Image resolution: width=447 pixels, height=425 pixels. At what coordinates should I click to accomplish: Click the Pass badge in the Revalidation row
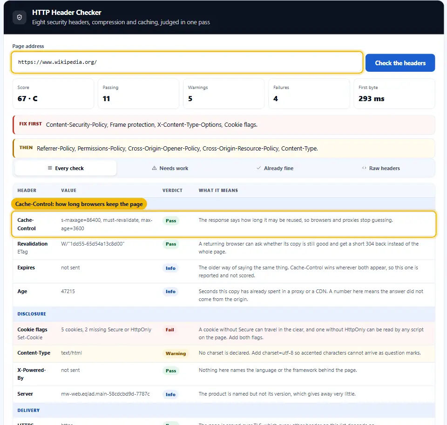171,244
